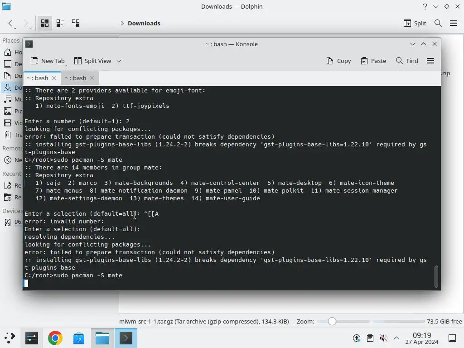Expand Split View dropdown chevron

pyautogui.click(x=119, y=61)
